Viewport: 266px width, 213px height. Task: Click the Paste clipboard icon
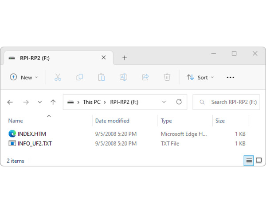[x=102, y=77]
